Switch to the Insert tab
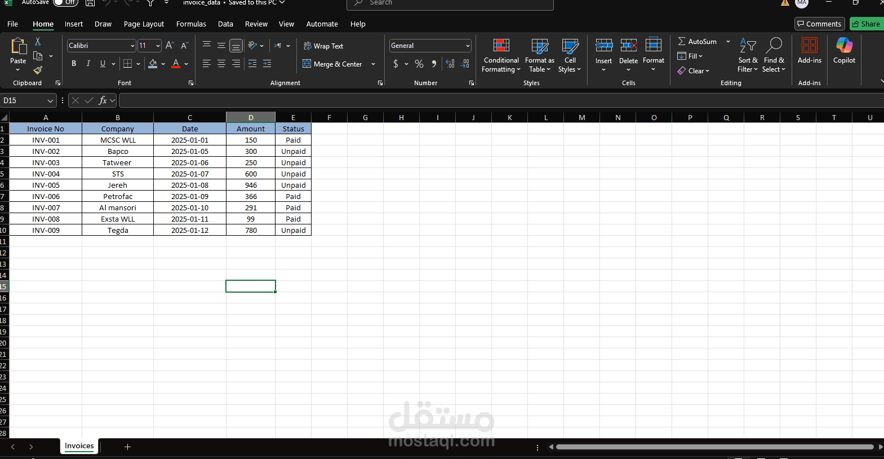Viewport: 884px width, 459px height. tap(74, 24)
